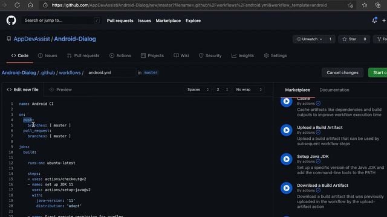This screenshot has width=387, height=217.
Task: Click the master branch label
Action: coord(151,72)
